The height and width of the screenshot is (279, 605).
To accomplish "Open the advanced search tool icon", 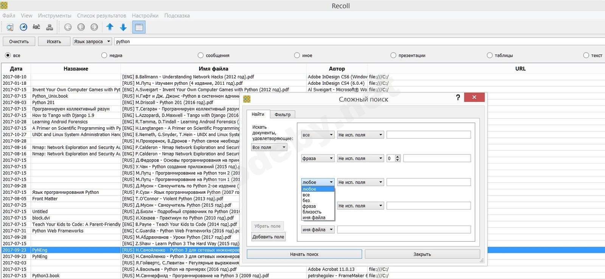I will (x=10, y=27).
